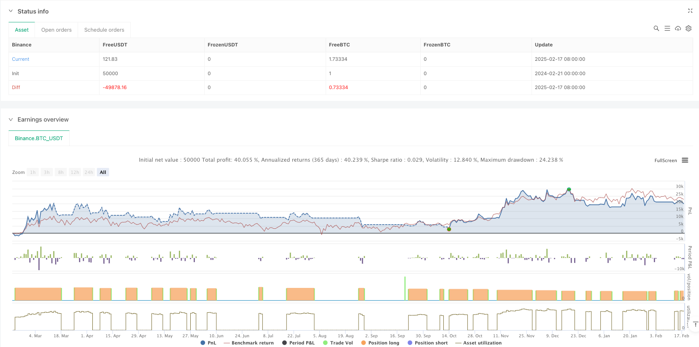Collapse the Status info section
Viewport: 699px width, 347px height.
tap(11, 11)
